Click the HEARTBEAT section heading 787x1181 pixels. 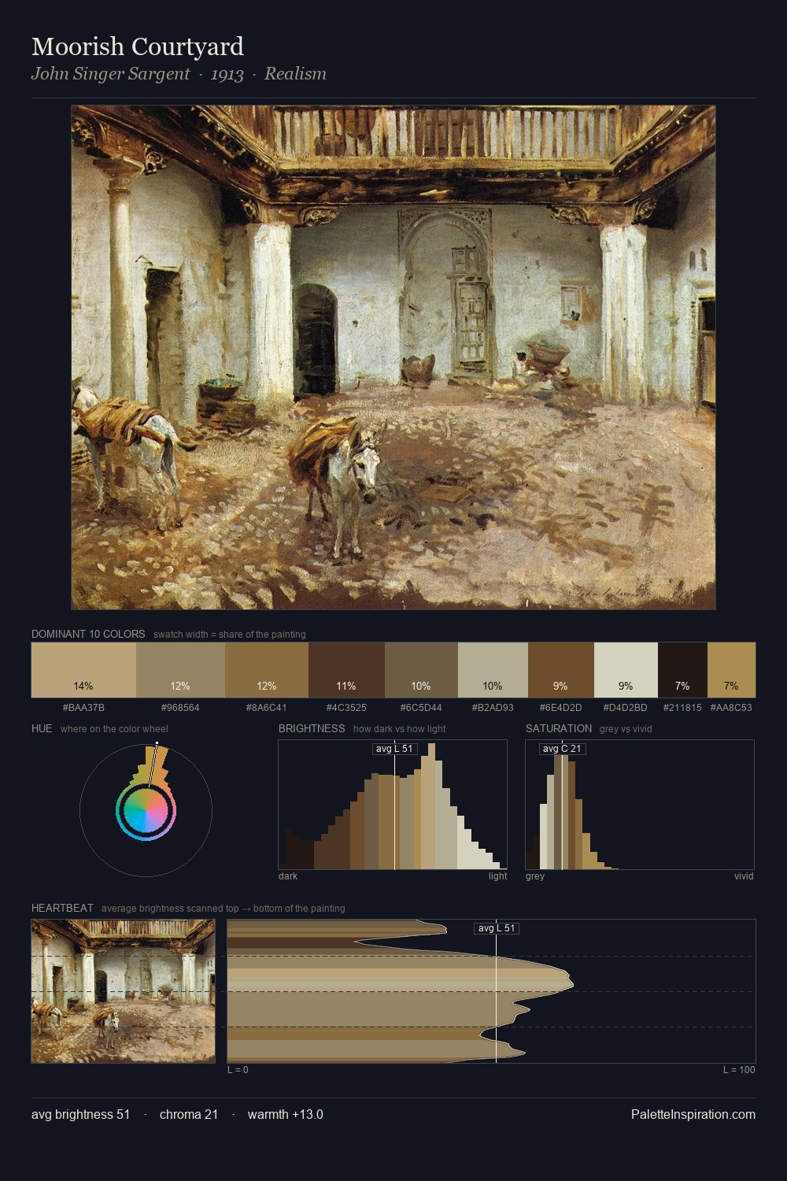(x=62, y=908)
